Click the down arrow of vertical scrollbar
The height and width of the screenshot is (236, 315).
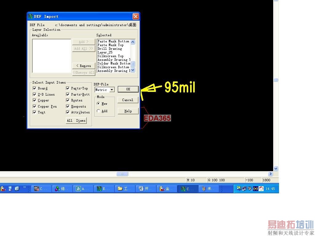point(276,169)
